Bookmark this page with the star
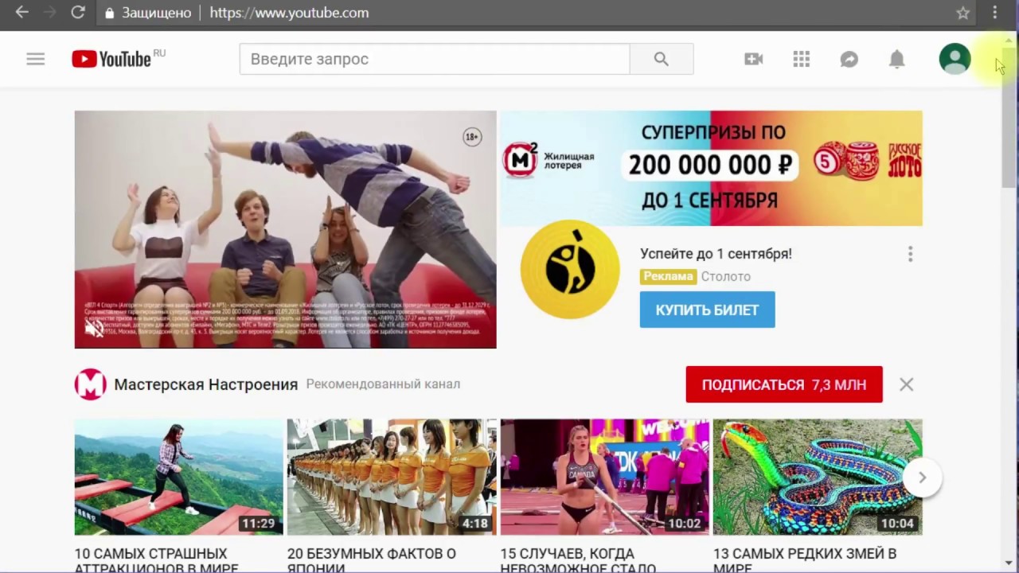Screen dimensions: 1019x573 coord(962,13)
